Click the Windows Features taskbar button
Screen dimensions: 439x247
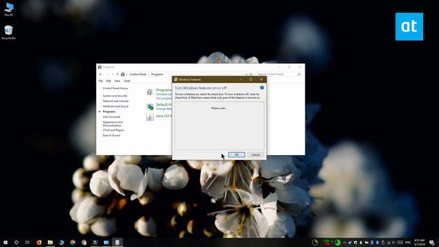(x=117, y=242)
